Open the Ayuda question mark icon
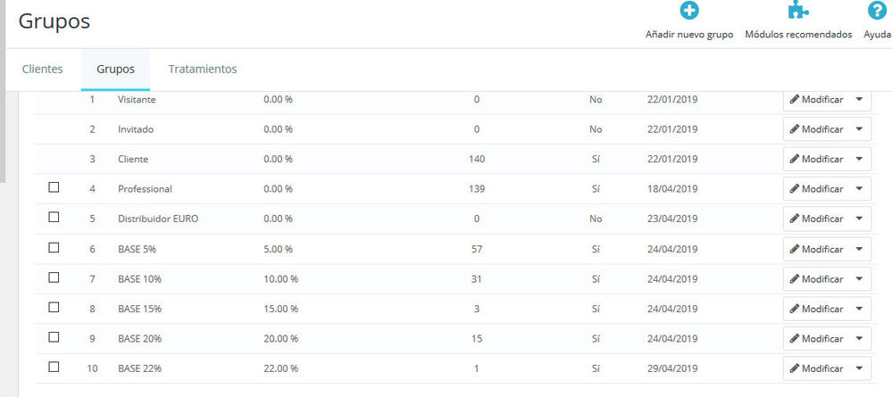Screen dimensions: 893x397 877,10
